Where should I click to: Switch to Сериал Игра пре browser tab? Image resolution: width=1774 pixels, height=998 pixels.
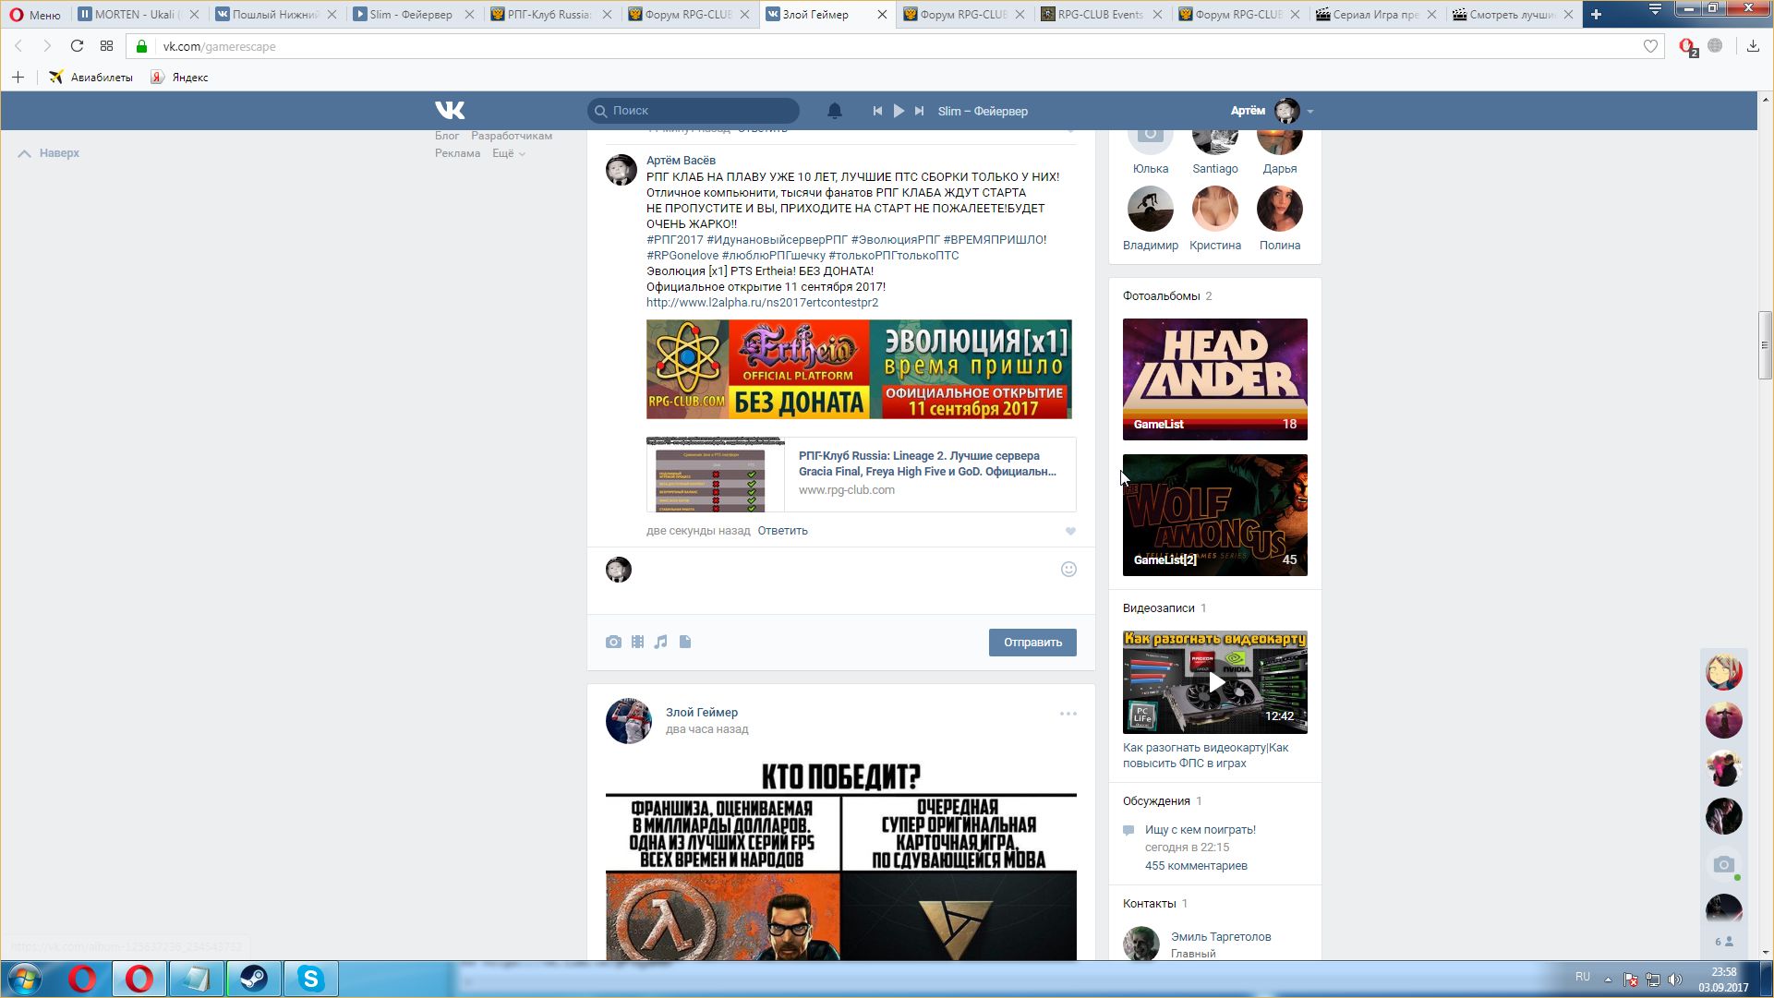click(1376, 15)
